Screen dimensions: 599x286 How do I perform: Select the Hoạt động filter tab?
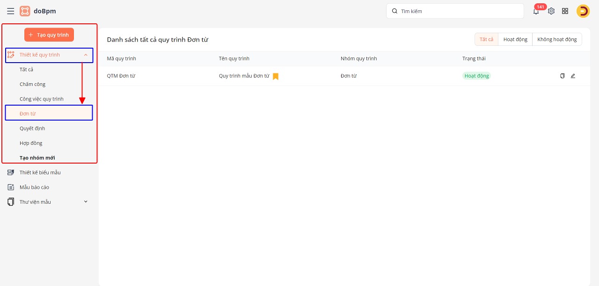515,39
